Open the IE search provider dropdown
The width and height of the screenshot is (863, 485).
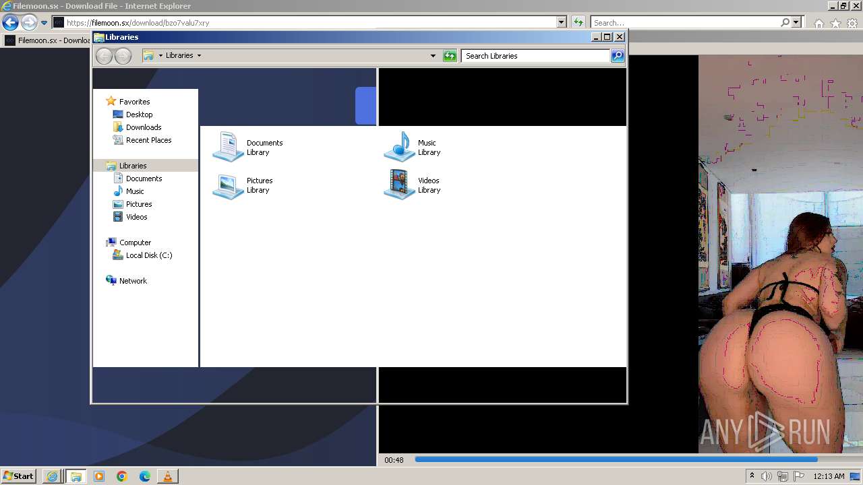click(x=796, y=22)
